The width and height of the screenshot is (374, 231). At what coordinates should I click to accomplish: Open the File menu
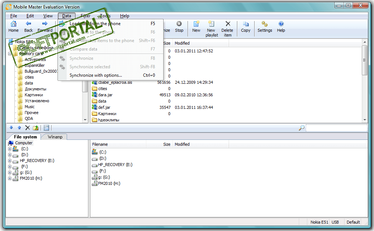[14, 16]
